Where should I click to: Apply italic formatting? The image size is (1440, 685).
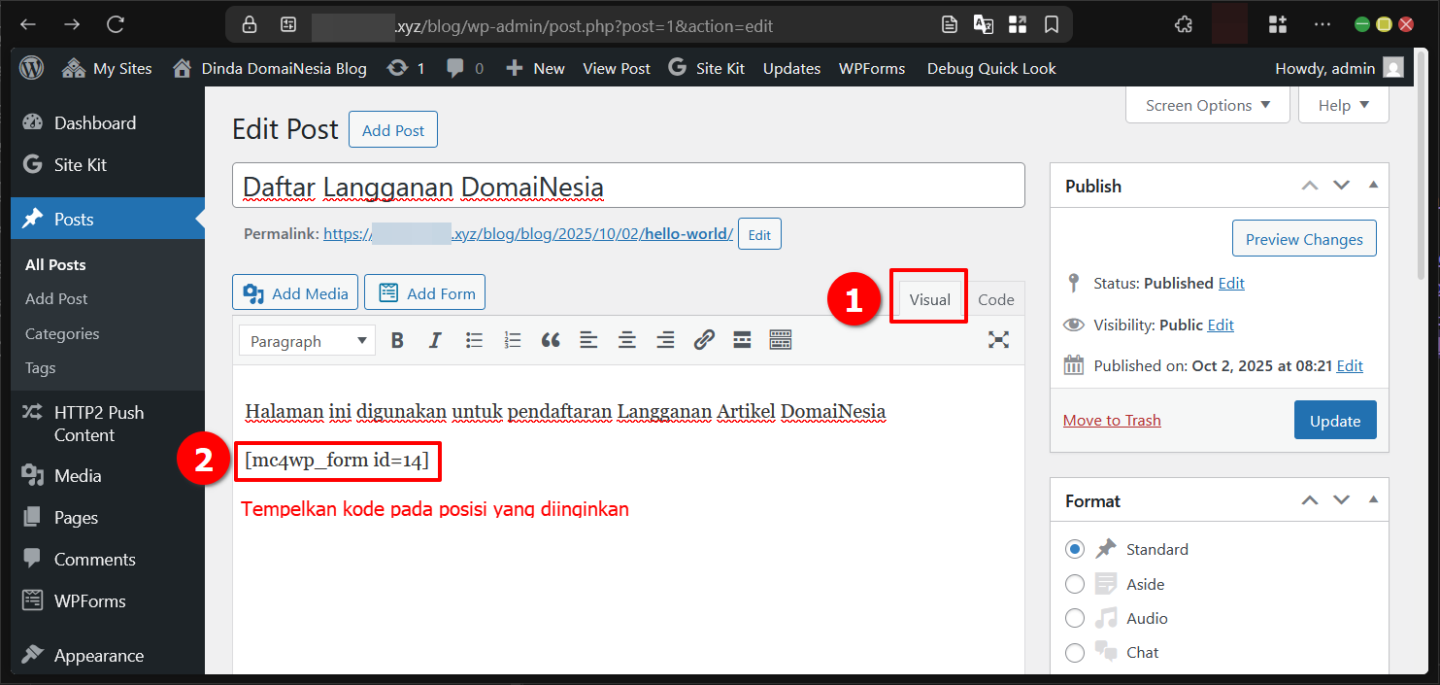435,339
